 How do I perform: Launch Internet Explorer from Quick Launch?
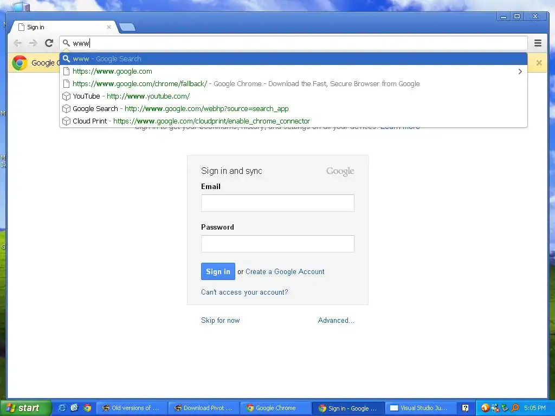tap(62, 408)
